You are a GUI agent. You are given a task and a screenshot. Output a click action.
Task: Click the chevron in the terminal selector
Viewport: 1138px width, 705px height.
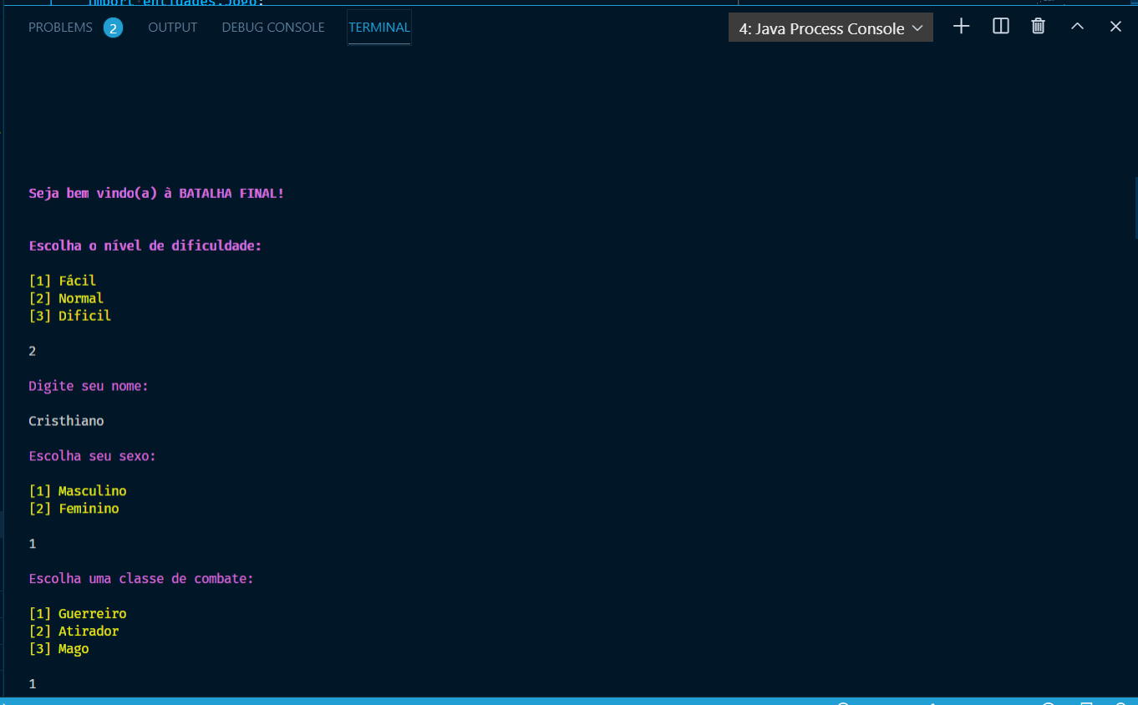click(x=917, y=27)
